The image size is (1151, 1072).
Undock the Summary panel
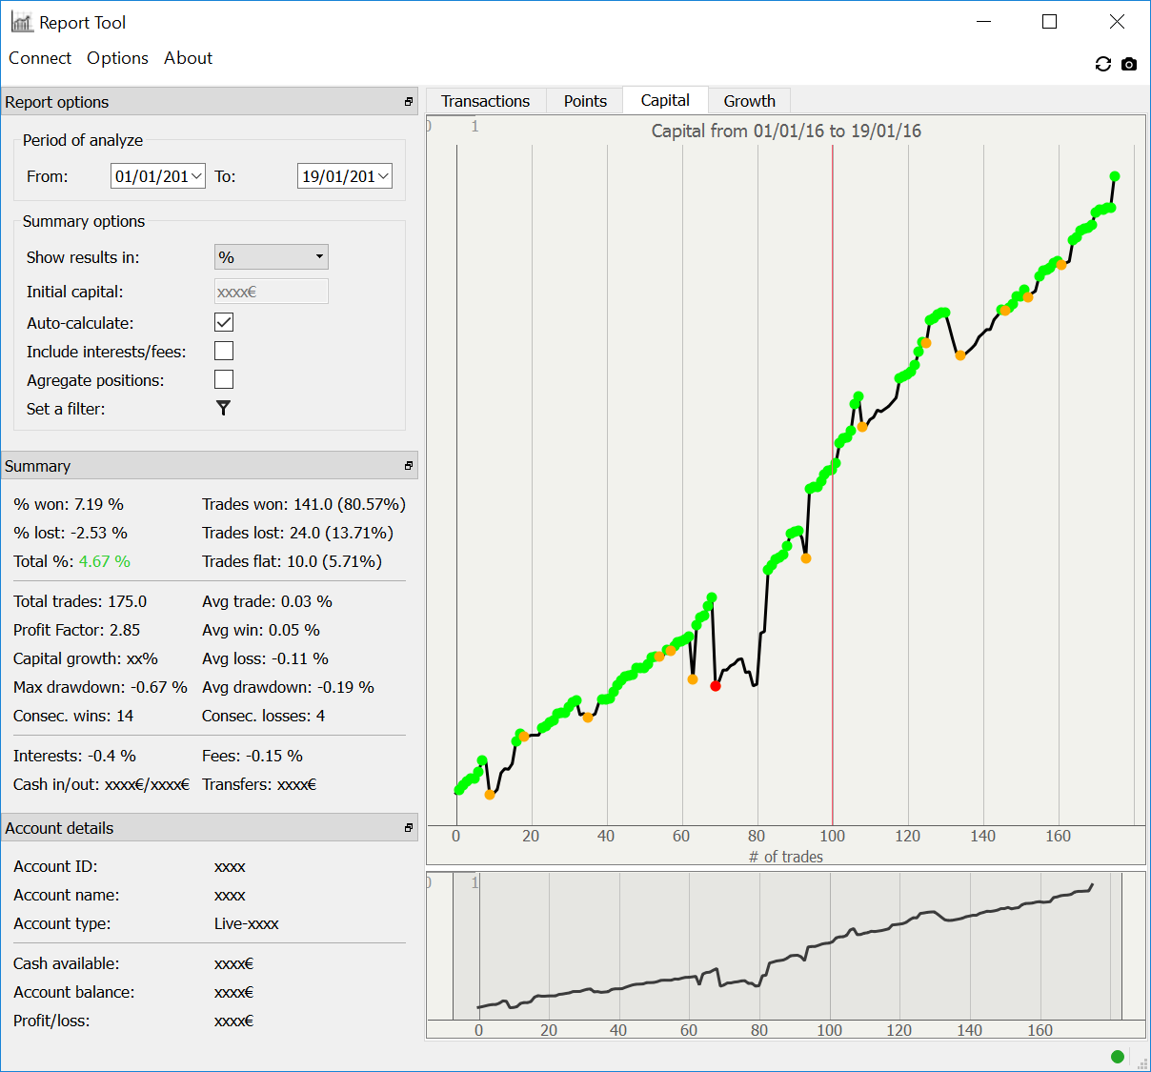[409, 466]
